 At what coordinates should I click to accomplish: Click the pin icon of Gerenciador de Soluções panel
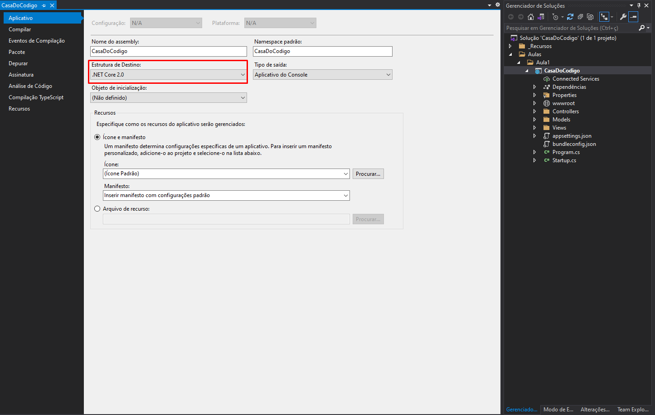pyautogui.click(x=639, y=5)
